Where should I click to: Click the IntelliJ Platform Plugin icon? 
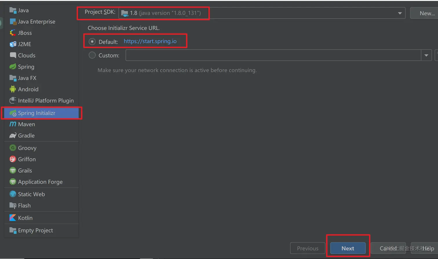13,100
